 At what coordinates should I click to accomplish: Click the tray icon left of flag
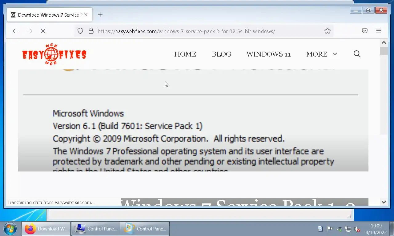(x=320, y=229)
